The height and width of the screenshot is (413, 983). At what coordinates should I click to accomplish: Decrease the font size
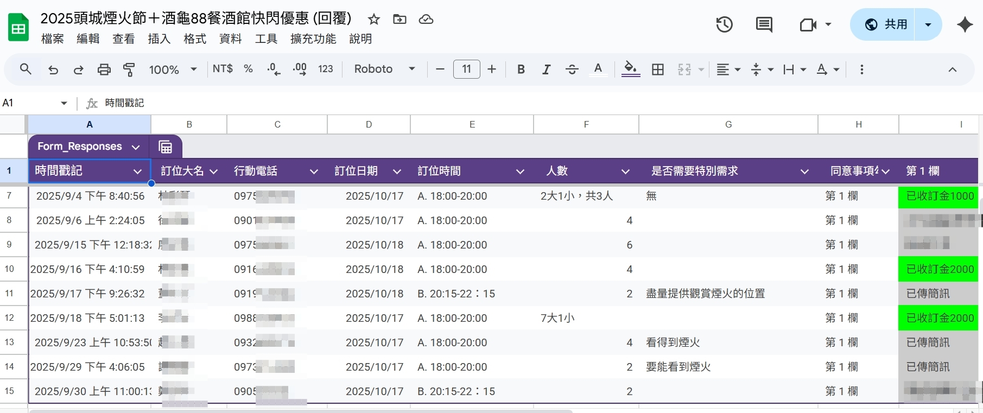440,69
